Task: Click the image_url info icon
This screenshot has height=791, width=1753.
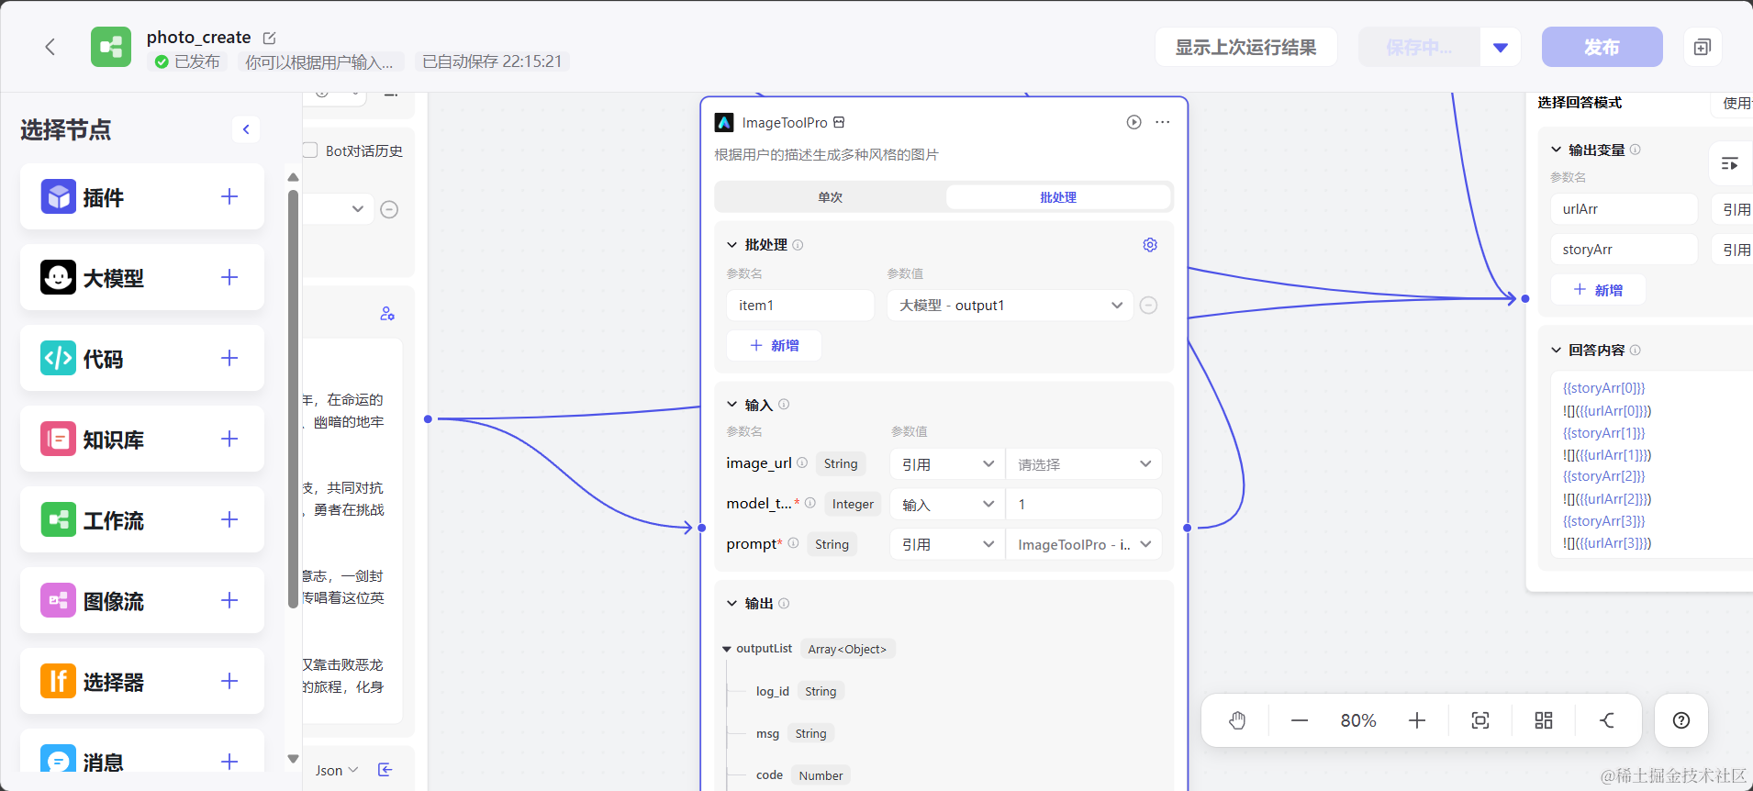Action: tap(802, 462)
